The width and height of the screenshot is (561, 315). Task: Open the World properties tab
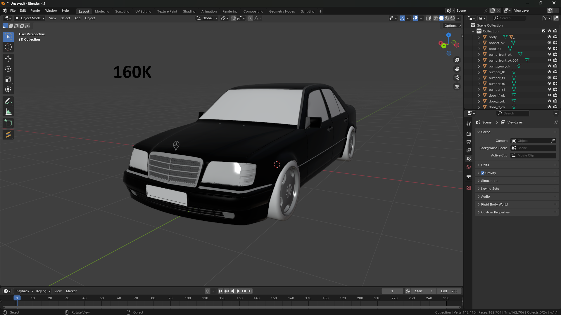[469, 167]
